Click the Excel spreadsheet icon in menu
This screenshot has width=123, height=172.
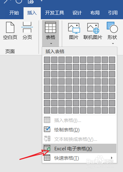[47, 148]
